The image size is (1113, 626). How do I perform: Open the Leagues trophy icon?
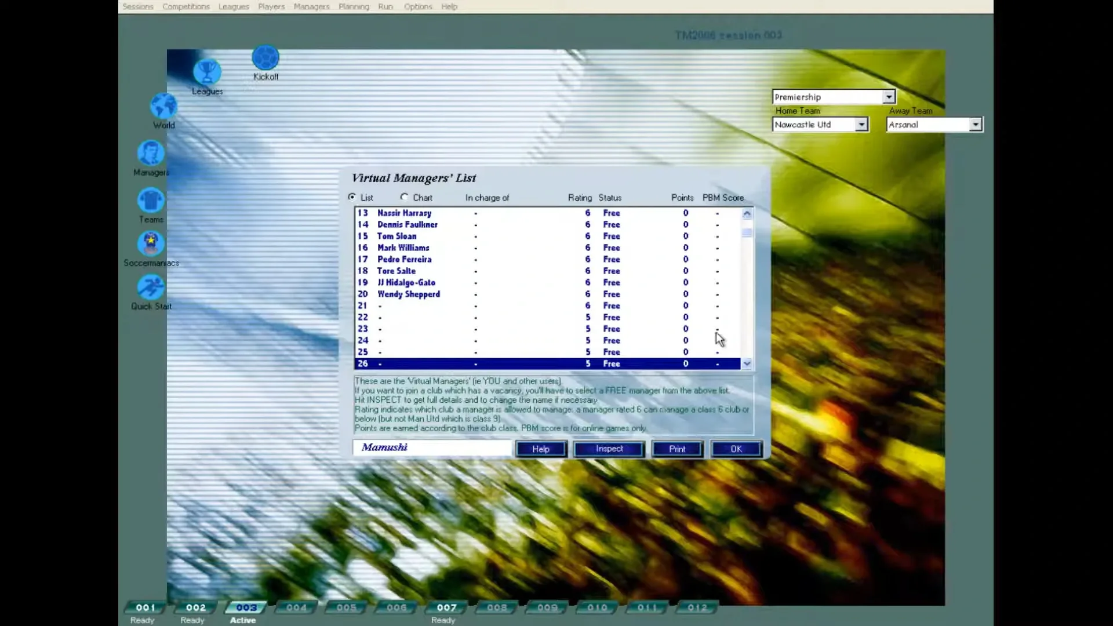point(207,73)
